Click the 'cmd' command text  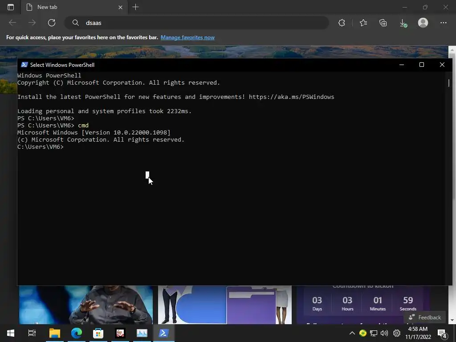[83, 125]
